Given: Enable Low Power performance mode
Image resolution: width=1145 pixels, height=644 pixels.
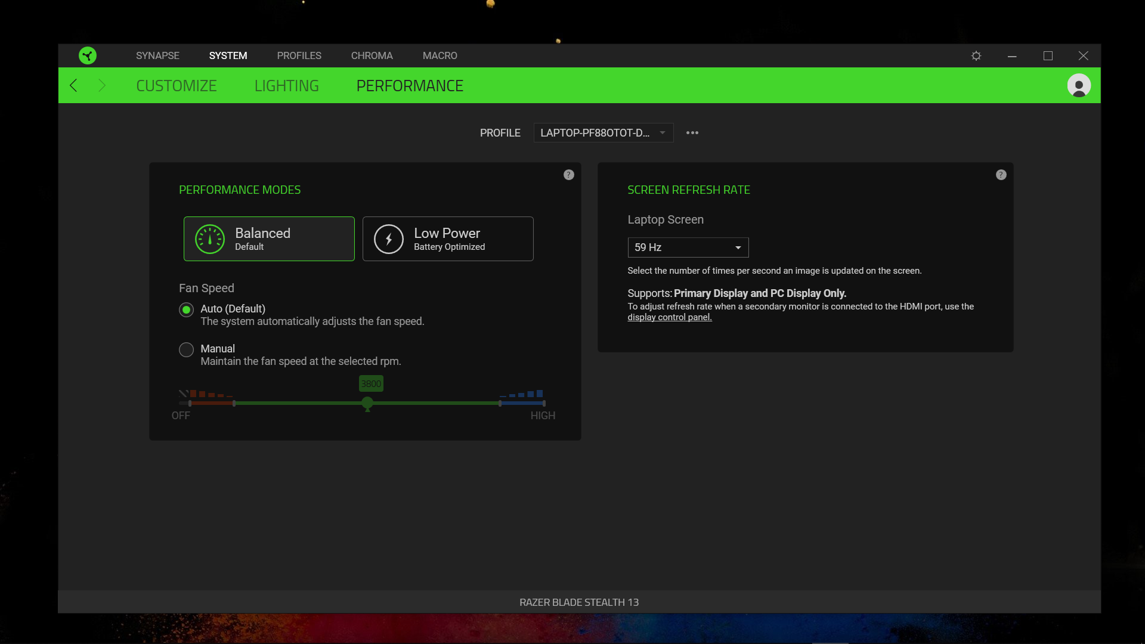Looking at the screenshot, I should (448, 239).
